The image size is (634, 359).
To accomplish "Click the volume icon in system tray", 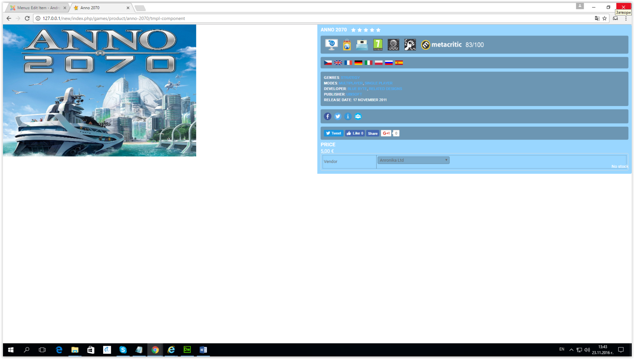I will coord(587,350).
